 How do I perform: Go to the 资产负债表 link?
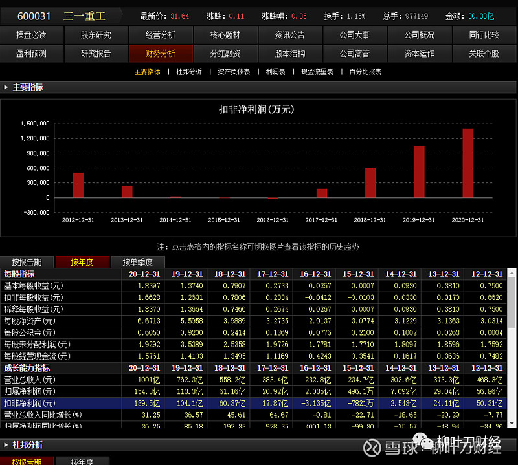tap(234, 72)
